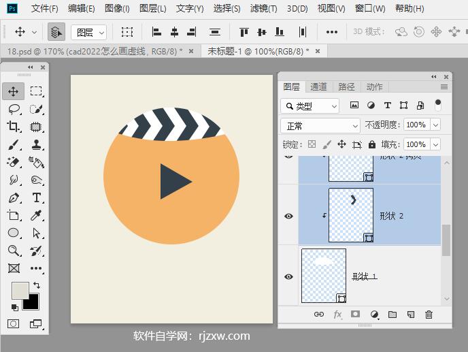Select the 形状 1 layer thumbnail
The height and width of the screenshot is (352, 468).
324,276
